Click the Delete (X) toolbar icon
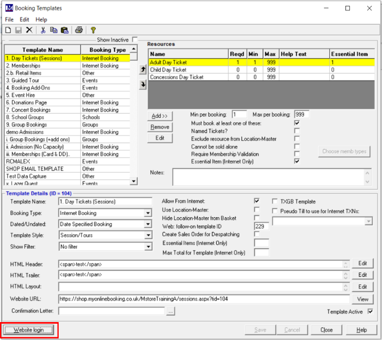The height and width of the screenshot is (340, 382). tap(29, 31)
